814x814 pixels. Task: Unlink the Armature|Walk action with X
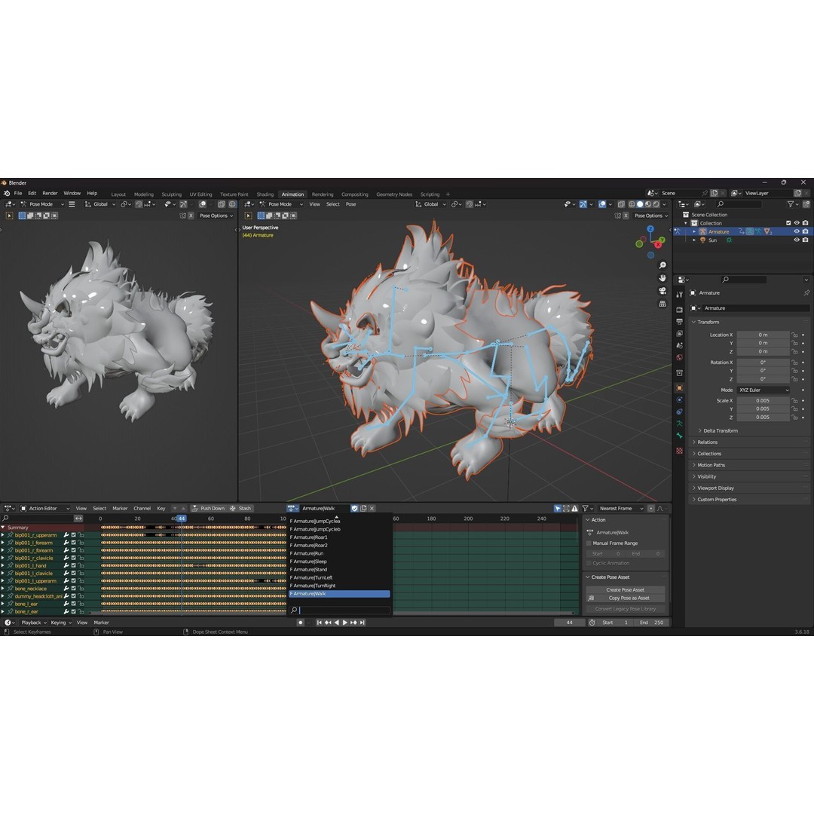pyautogui.click(x=372, y=509)
